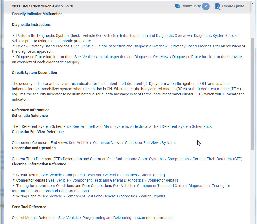Viewport: 257px width, 224px height.
Task: Click the Connector Views breadcrumb link
Action: pos(107,143)
